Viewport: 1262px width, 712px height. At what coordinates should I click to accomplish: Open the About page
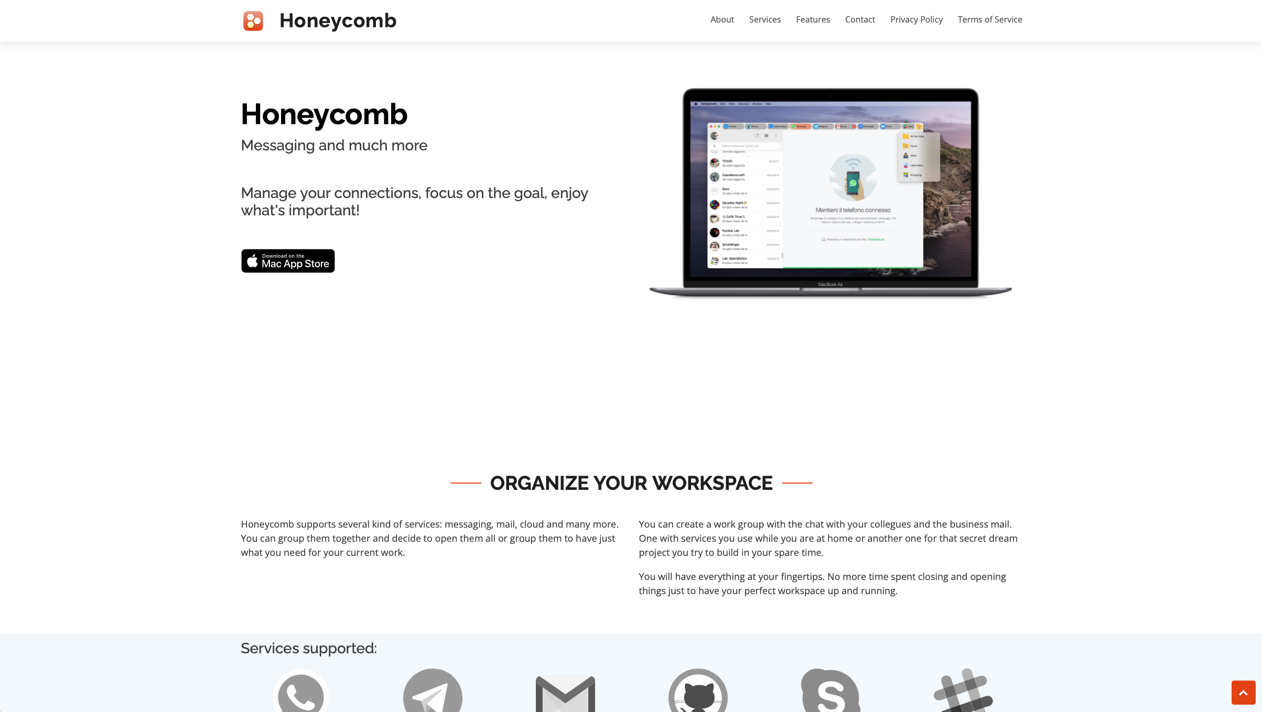(722, 19)
